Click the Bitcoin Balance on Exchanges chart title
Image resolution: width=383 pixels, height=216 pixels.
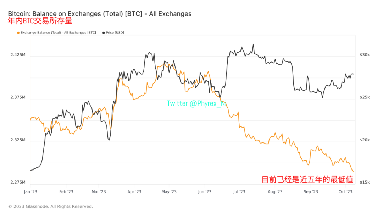[x=100, y=14]
